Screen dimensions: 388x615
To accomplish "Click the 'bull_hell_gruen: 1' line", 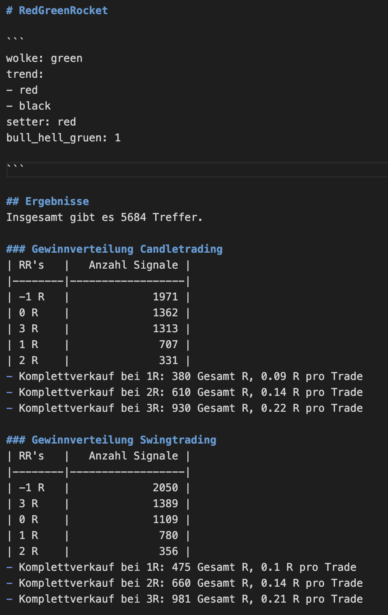I will 63,138.
